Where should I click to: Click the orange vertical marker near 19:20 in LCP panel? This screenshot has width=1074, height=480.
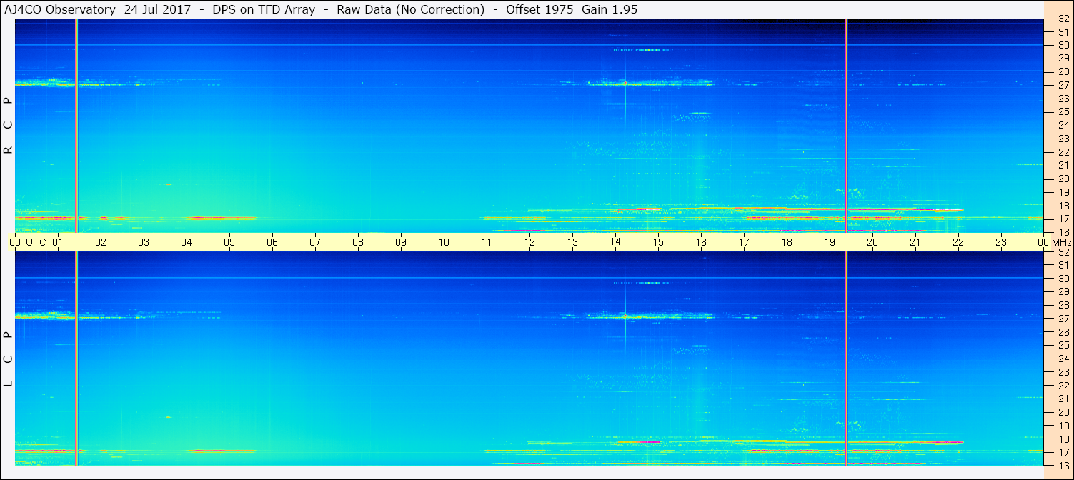(846, 359)
